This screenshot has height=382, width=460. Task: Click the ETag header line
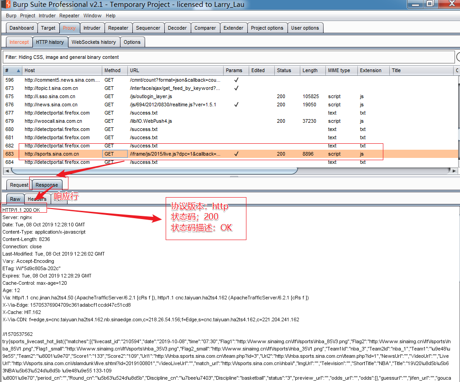[31, 268]
